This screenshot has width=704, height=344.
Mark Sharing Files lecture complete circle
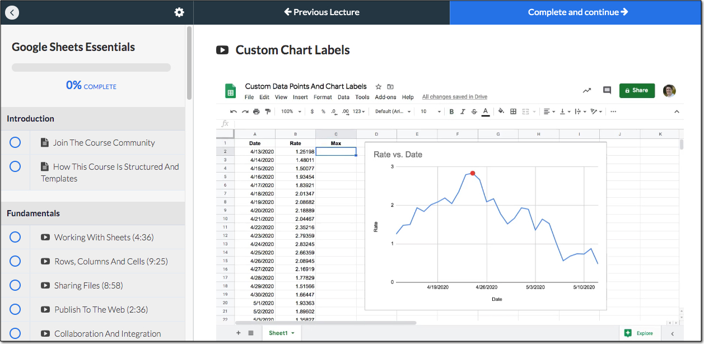click(x=15, y=285)
